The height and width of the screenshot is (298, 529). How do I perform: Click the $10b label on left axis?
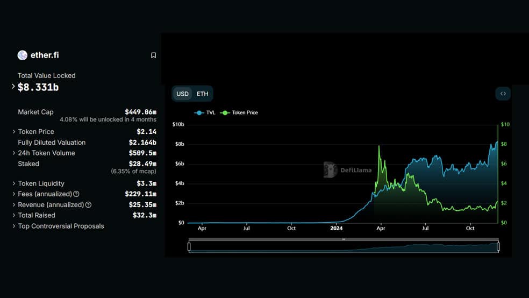pos(178,125)
